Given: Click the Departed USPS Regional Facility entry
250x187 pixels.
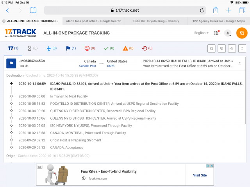Looking at the screenshot, I should click(x=103, y=111).
